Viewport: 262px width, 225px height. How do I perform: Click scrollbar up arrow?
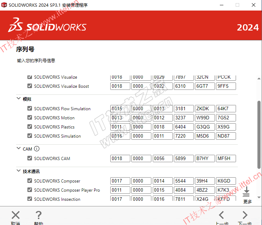click(x=259, y=79)
